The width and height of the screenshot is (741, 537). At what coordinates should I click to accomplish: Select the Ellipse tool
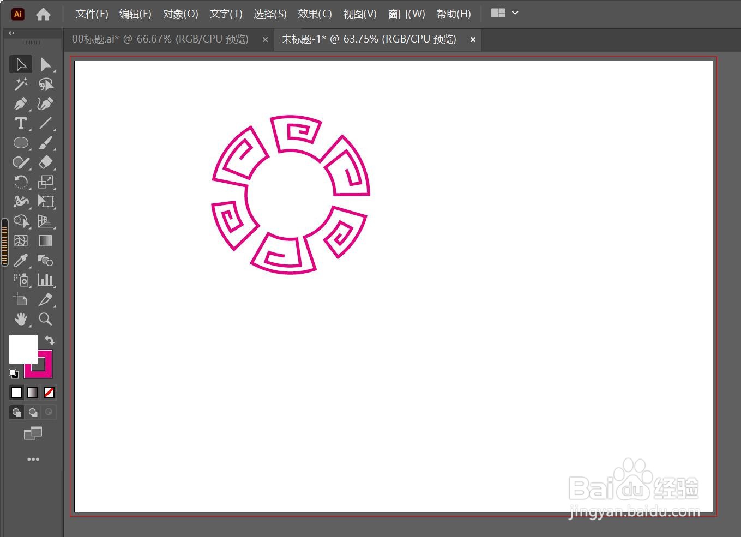[x=21, y=143]
